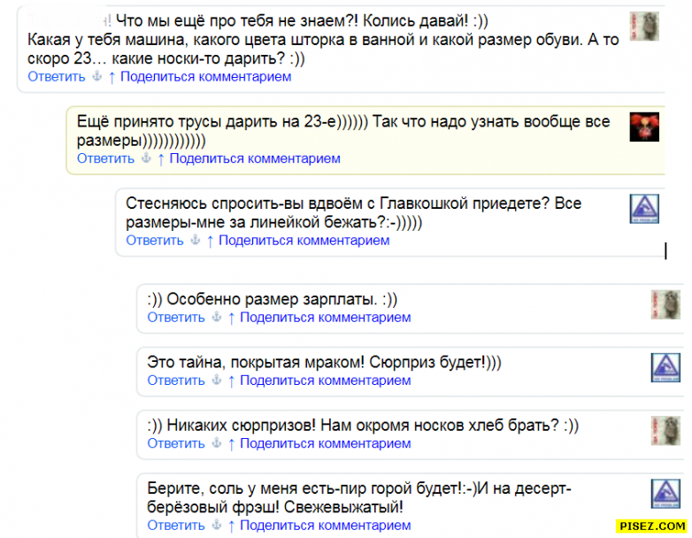This screenshot has width=692, height=538.
Task: Open blue triangle avatar beside 'Стесняюсь спросить' comment
Action: (644, 209)
